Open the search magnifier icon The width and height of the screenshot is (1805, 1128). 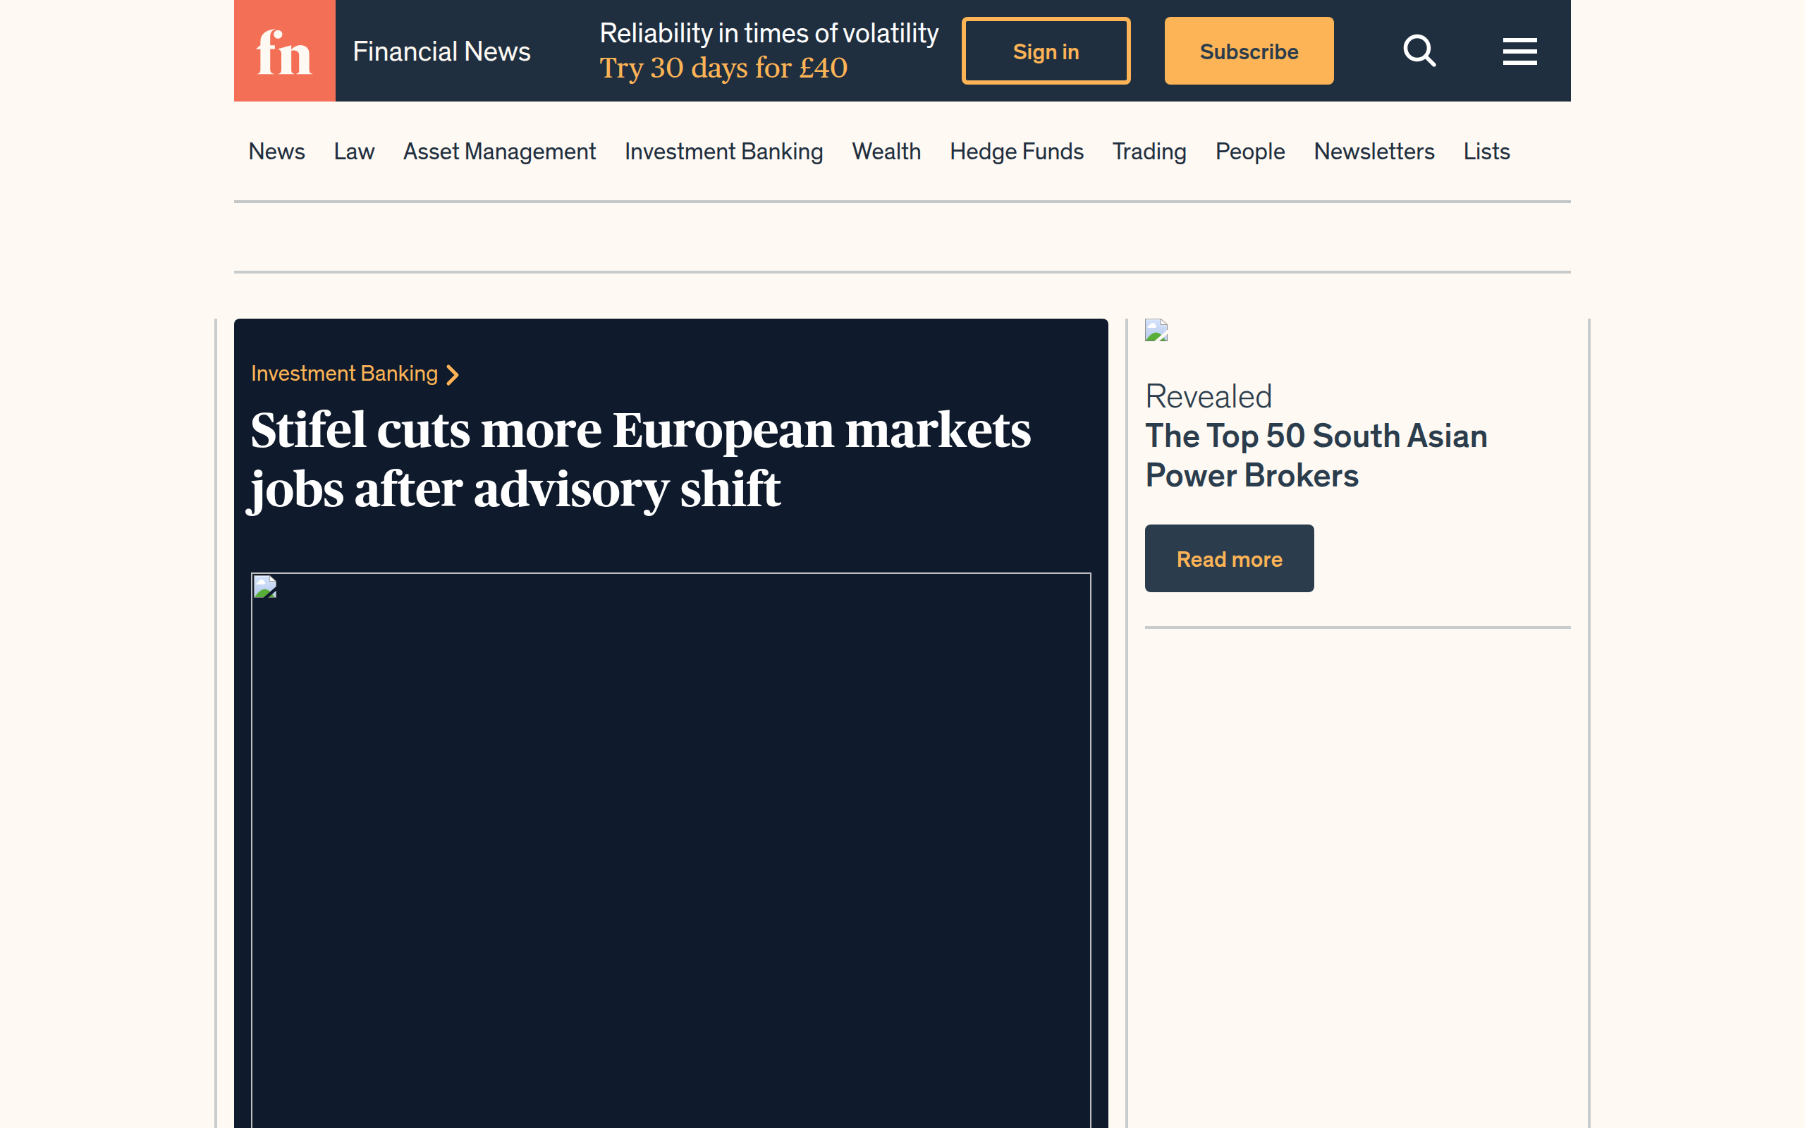tap(1419, 51)
